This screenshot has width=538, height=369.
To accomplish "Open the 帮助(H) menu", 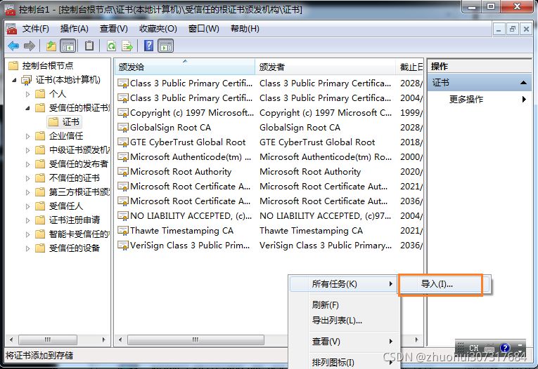I will [x=245, y=29].
